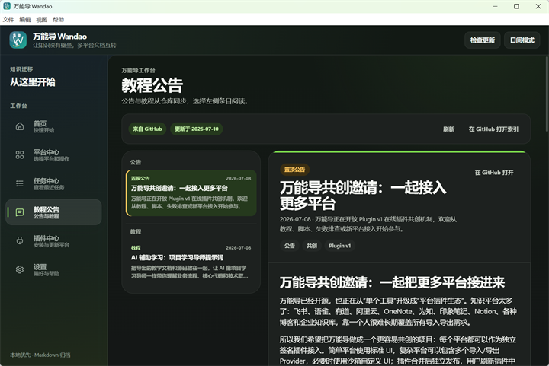Select the 教程公告 message icon
549x366 pixels.
point(20,212)
